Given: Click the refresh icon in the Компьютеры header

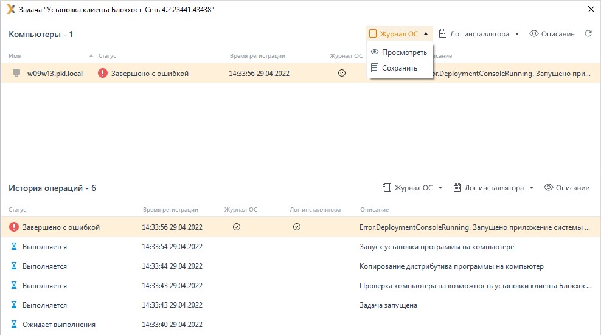Looking at the screenshot, I should click(588, 33).
